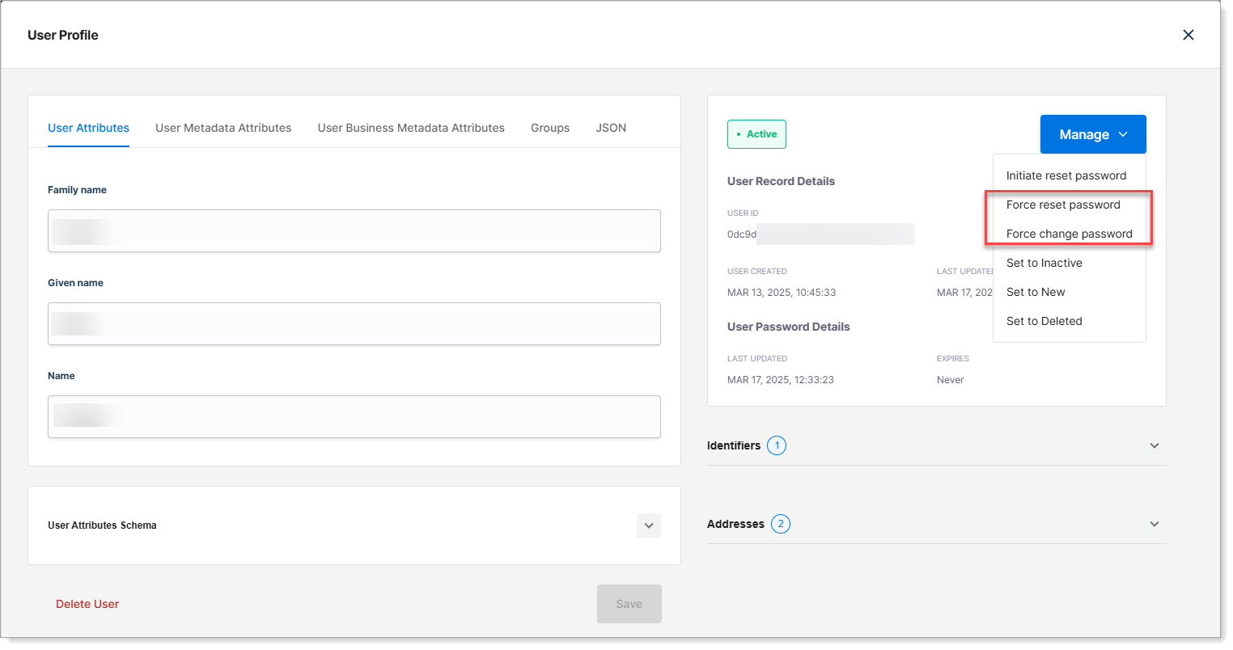The image size is (1233, 650).
Task: Click the Identifiers count badge
Action: pyautogui.click(x=776, y=445)
